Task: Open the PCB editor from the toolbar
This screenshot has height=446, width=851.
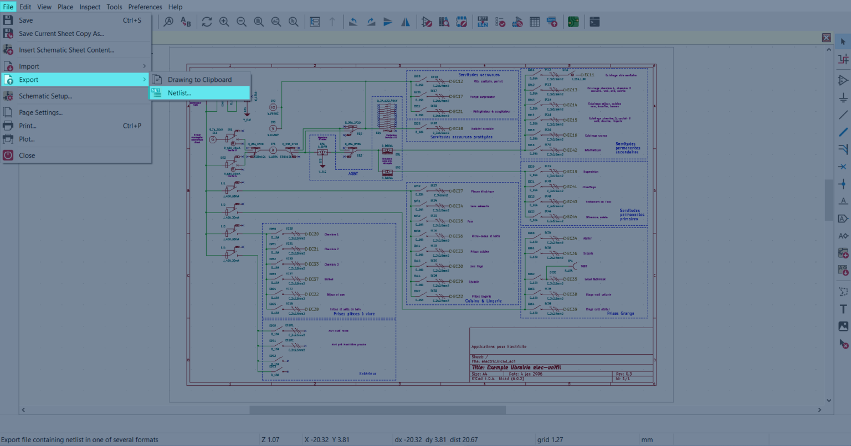Action: (x=573, y=22)
